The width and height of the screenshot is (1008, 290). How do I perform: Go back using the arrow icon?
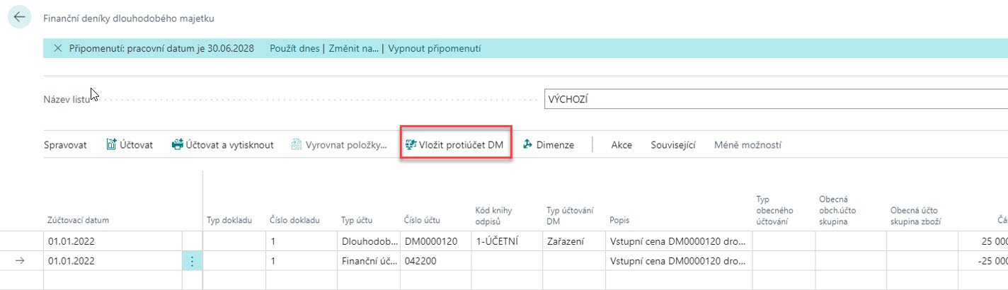click(x=19, y=17)
